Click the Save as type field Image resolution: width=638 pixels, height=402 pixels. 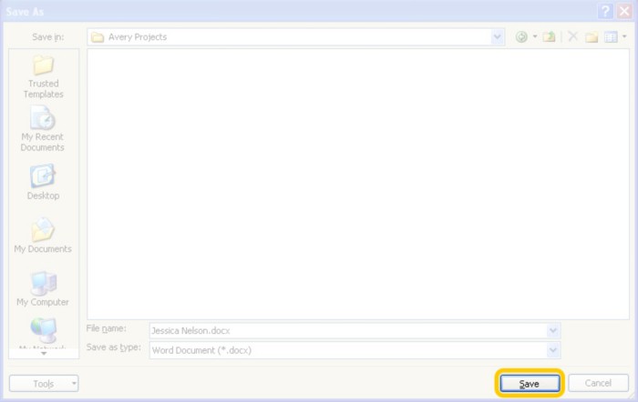tap(355, 350)
